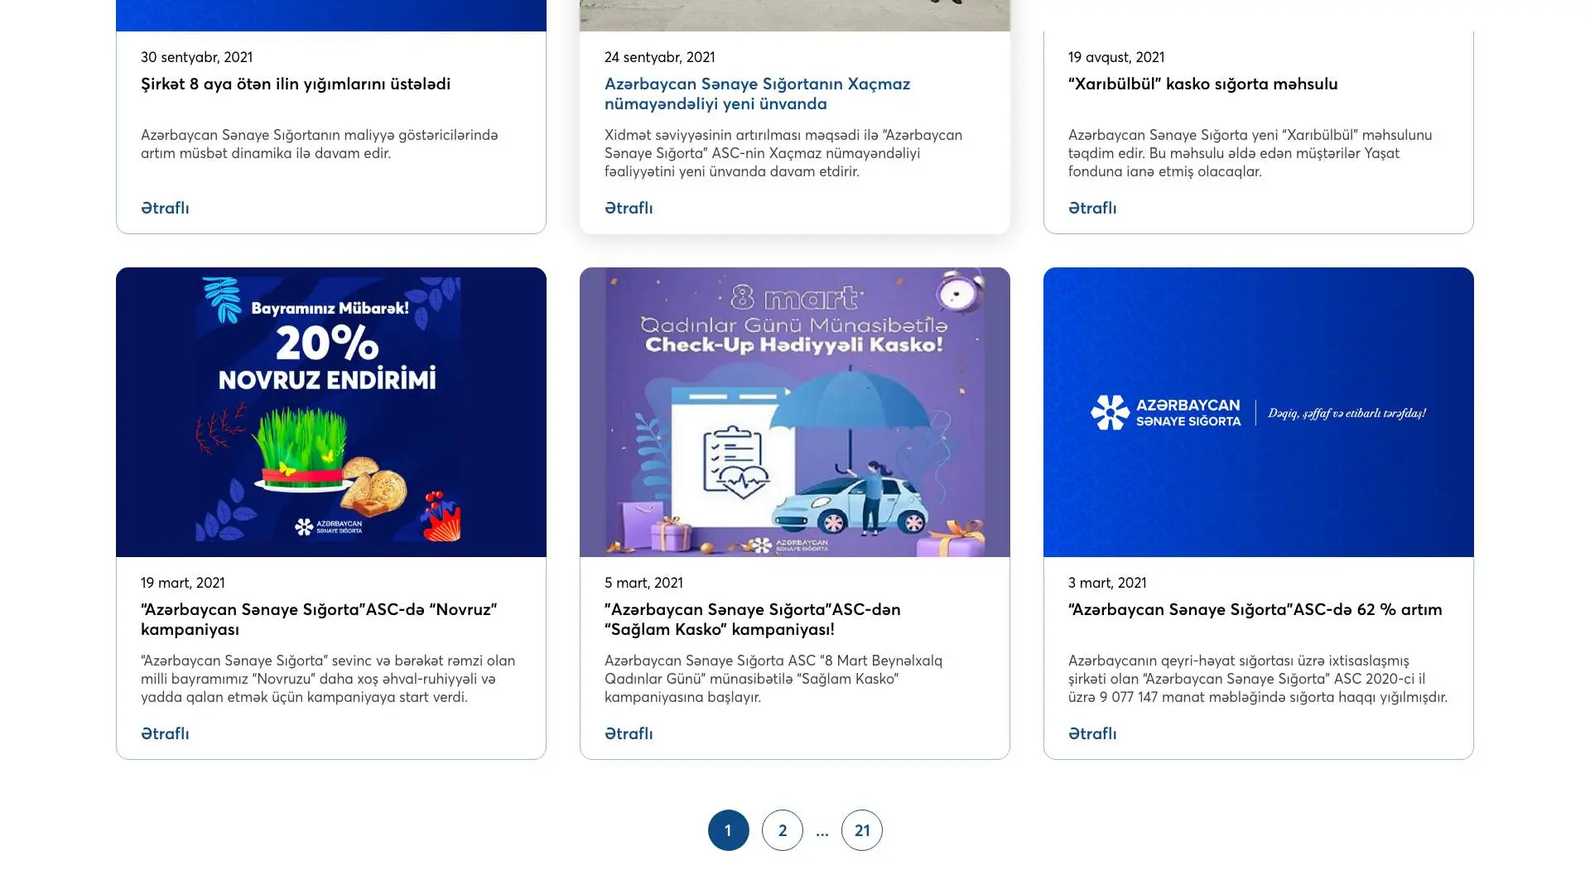
Task: Go to page 2 of news
Action: [783, 830]
